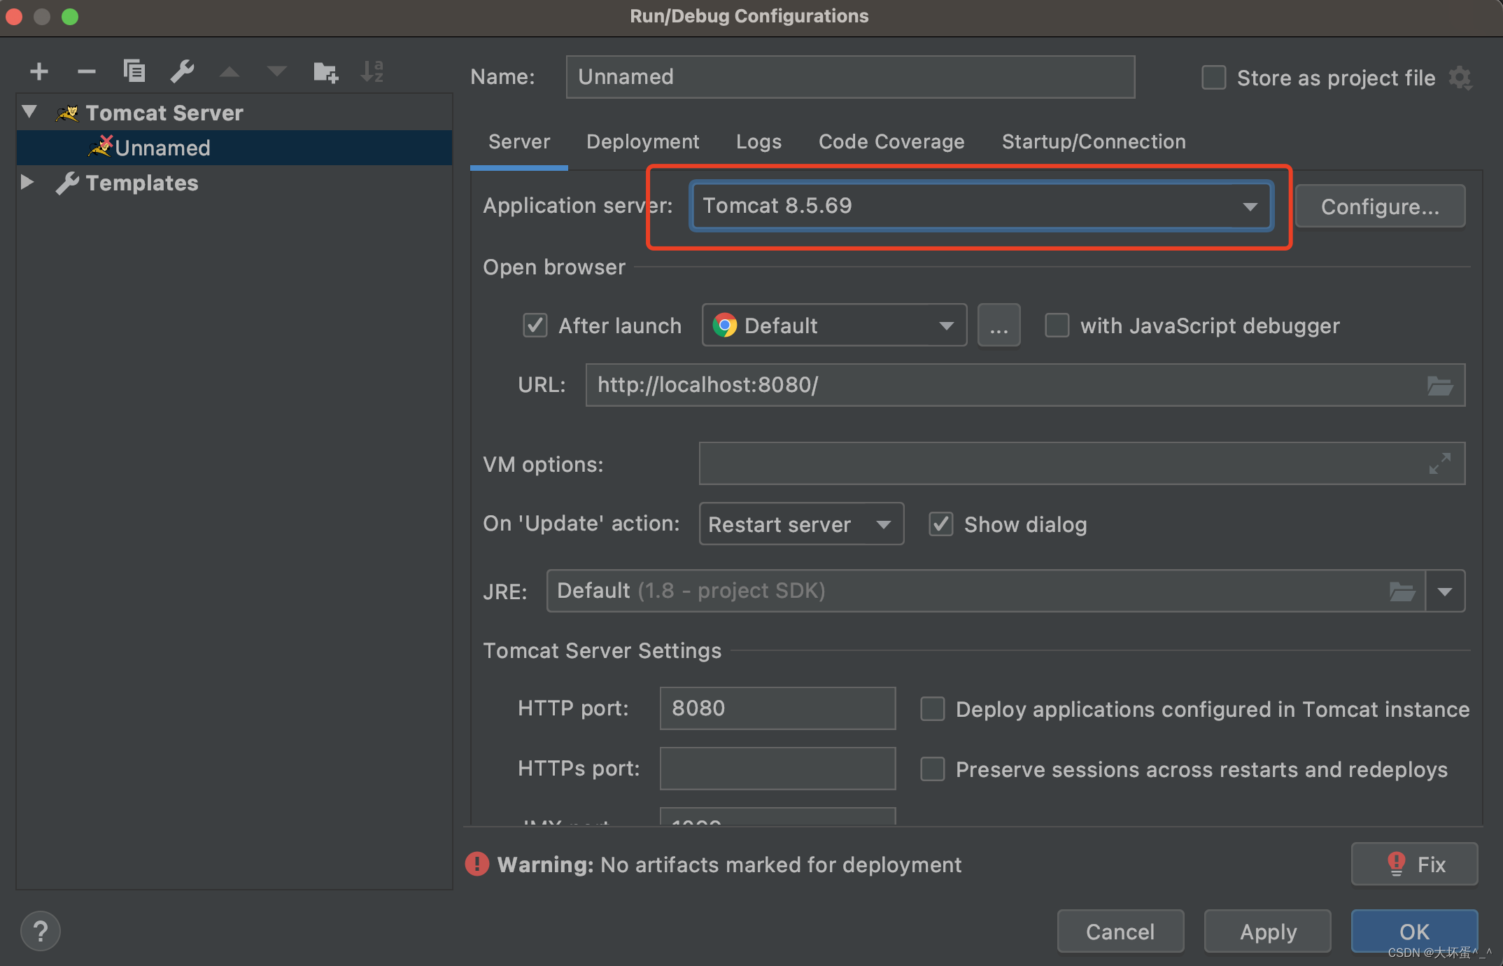The height and width of the screenshot is (966, 1503).
Task: Switch to the Deployment tab
Action: 642,142
